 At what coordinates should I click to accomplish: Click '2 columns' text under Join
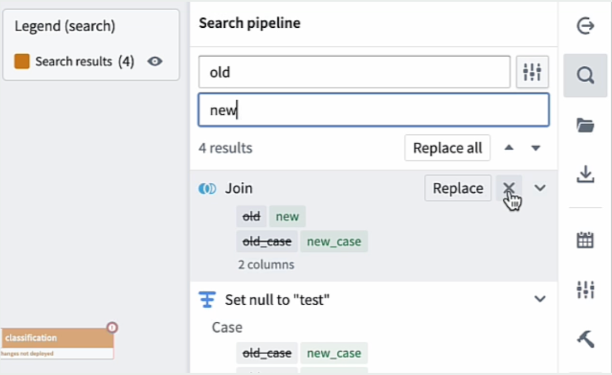(x=266, y=265)
